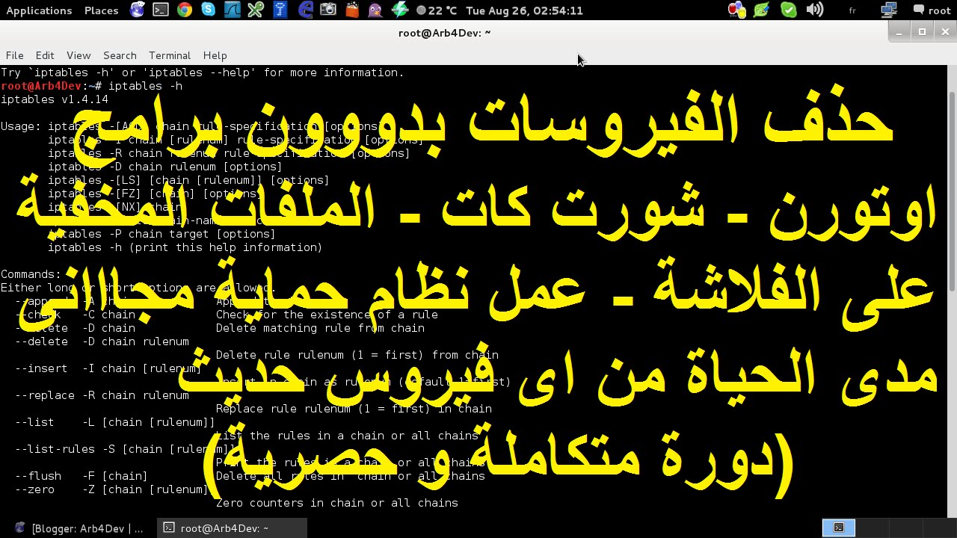This screenshot has height=538, width=957.
Task: Launch Wireshark from the top panel
Action: click(x=233, y=10)
